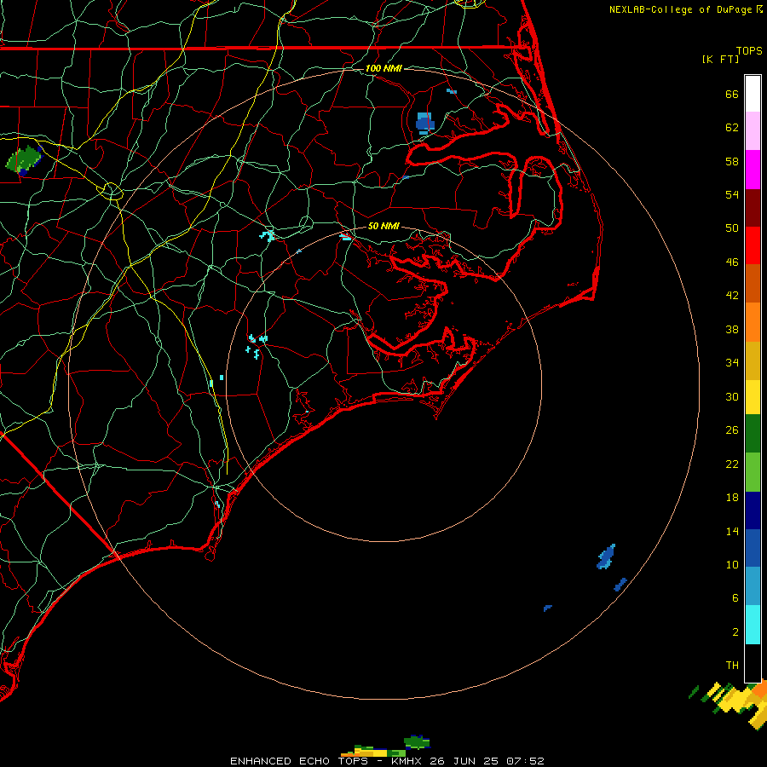767x767 pixels.
Task: Click the 66 legend value
Action: [x=732, y=94]
